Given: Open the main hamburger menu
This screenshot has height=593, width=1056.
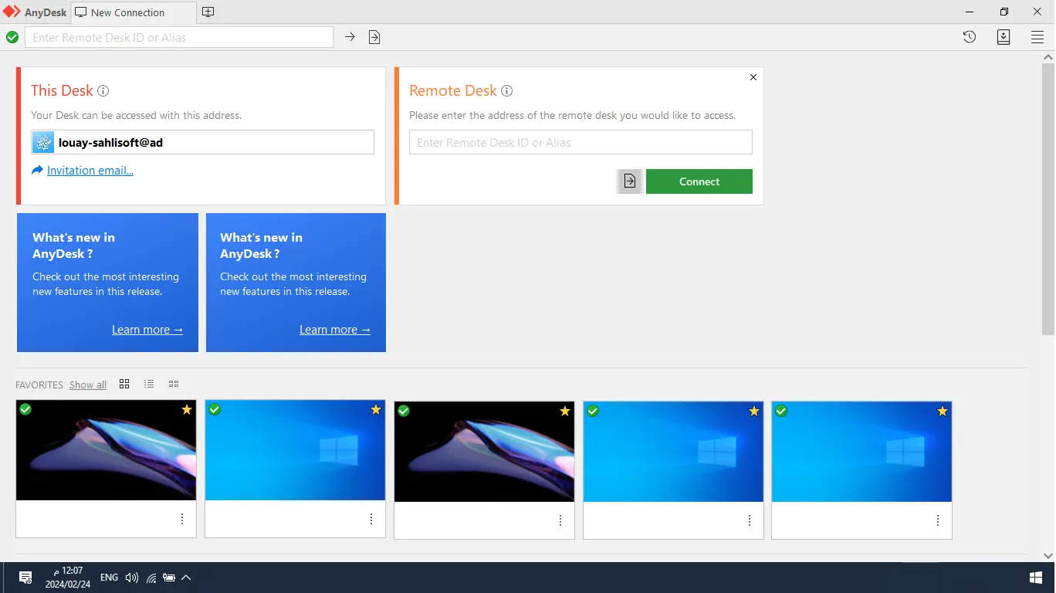Looking at the screenshot, I should 1037,37.
